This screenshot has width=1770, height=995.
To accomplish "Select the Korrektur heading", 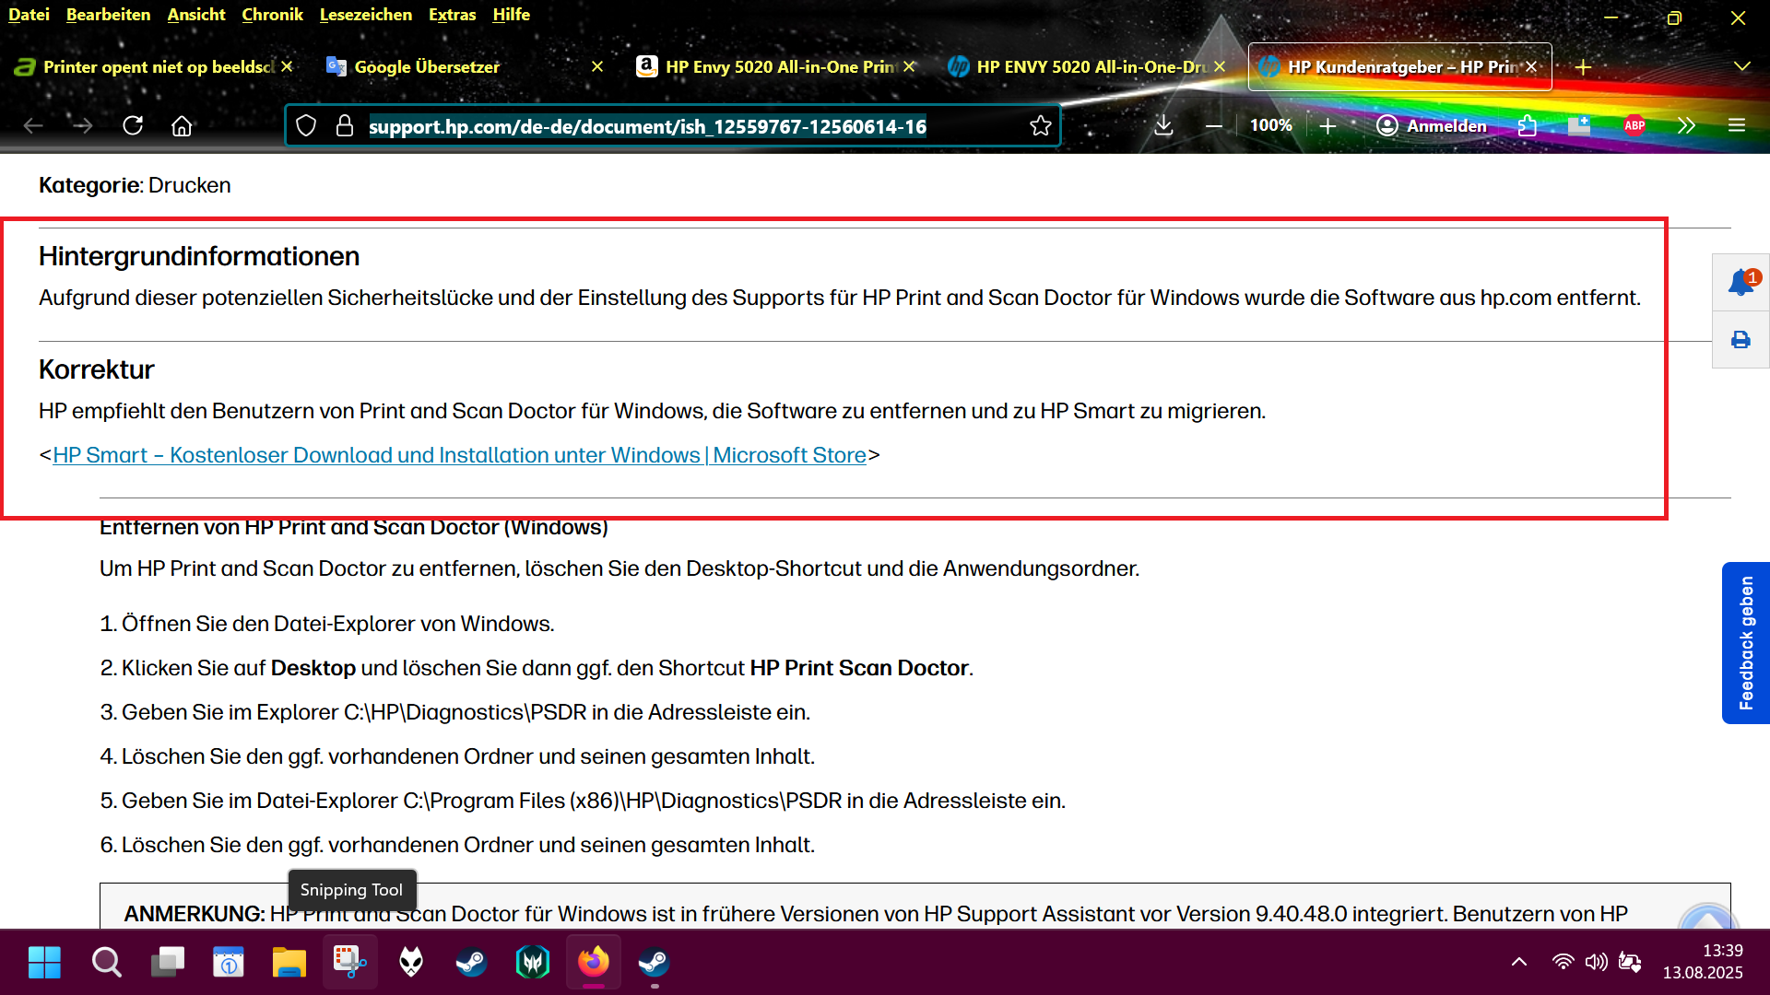I will point(97,369).
